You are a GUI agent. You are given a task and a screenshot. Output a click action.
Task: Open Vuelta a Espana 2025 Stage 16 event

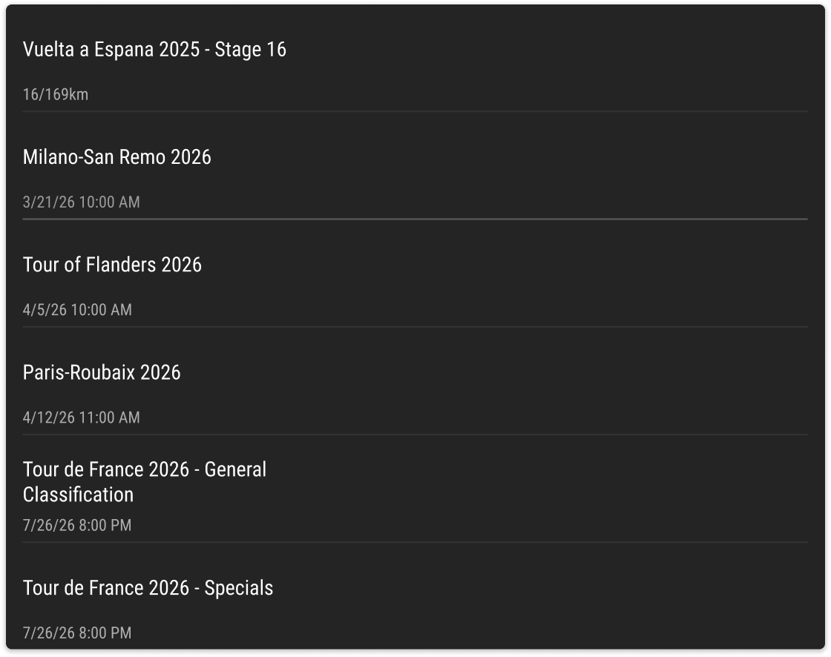click(154, 50)
